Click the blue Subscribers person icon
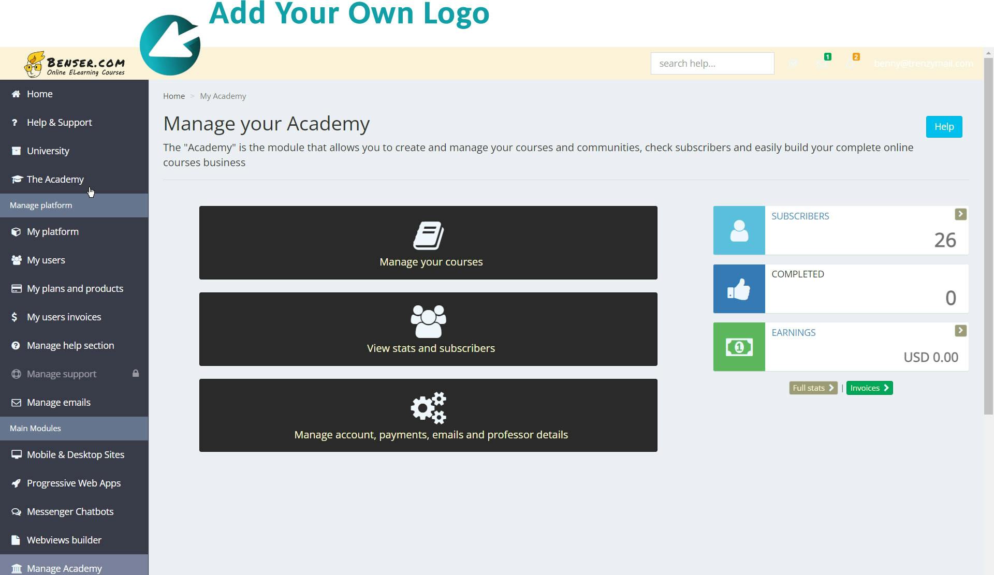This screenshot has width=994, height=575. 739,230
